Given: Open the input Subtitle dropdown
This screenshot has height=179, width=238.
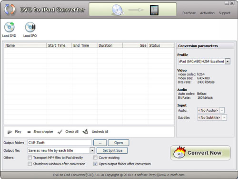Looking at the screenshot, I should coord(224,117).
